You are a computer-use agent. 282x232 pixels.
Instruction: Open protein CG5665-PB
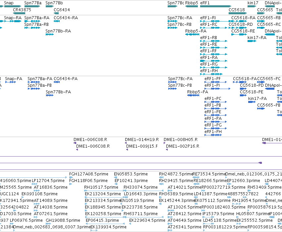[x=261, y=109]
